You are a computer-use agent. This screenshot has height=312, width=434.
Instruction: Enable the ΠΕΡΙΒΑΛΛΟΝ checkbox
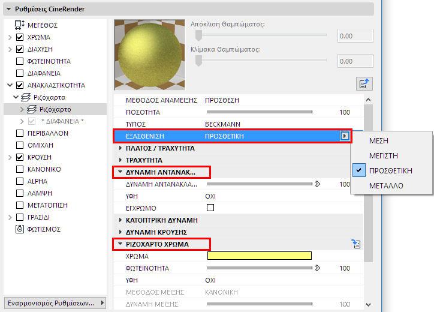click(20, 133)
